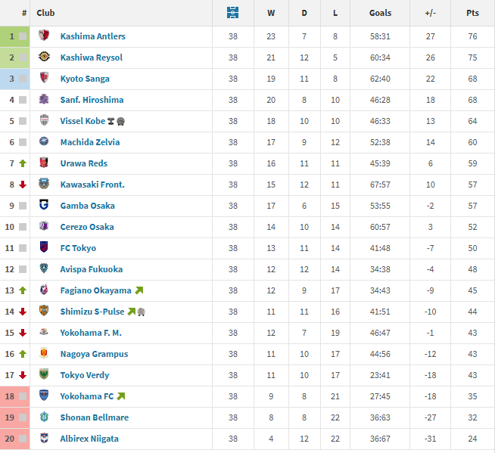Click the Kashima Antlers club crest
This screenshot has width=495, height=453.
click(x=44, y=36)
